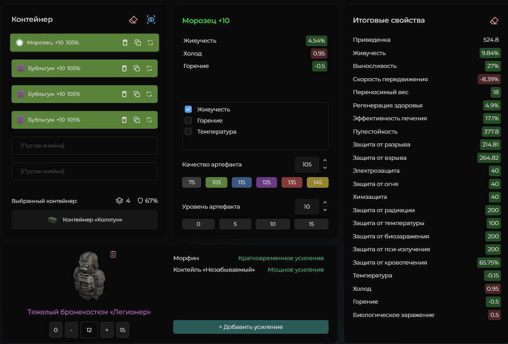The height and width of the screenshot is (344, 508).
Task: Click the Скорость передвижения -8.39% value
Action: click(489, 79)
